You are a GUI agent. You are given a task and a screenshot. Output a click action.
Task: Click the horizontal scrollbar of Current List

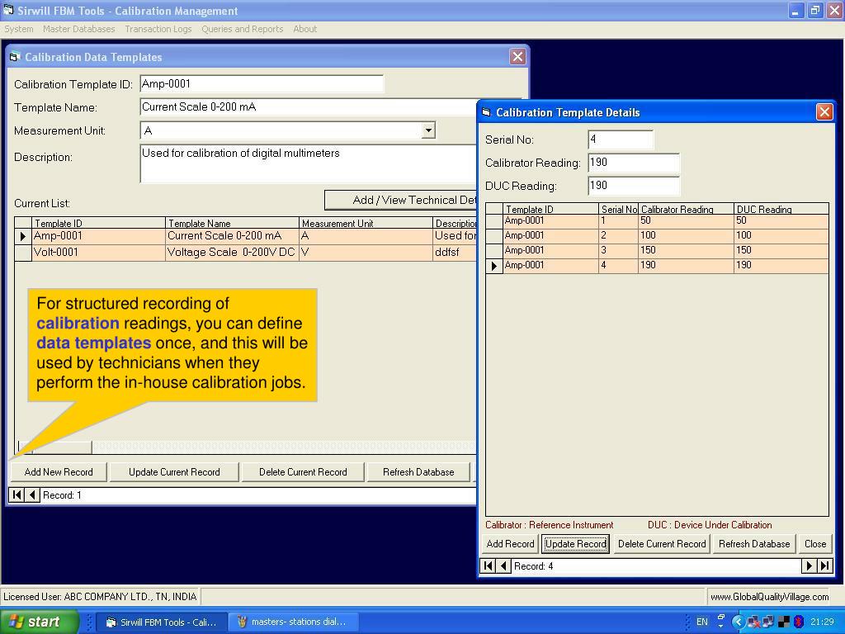pyautogui.click(x=245, y=447)
